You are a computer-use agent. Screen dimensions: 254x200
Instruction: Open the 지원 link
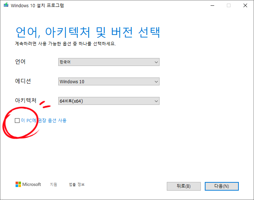54,185
